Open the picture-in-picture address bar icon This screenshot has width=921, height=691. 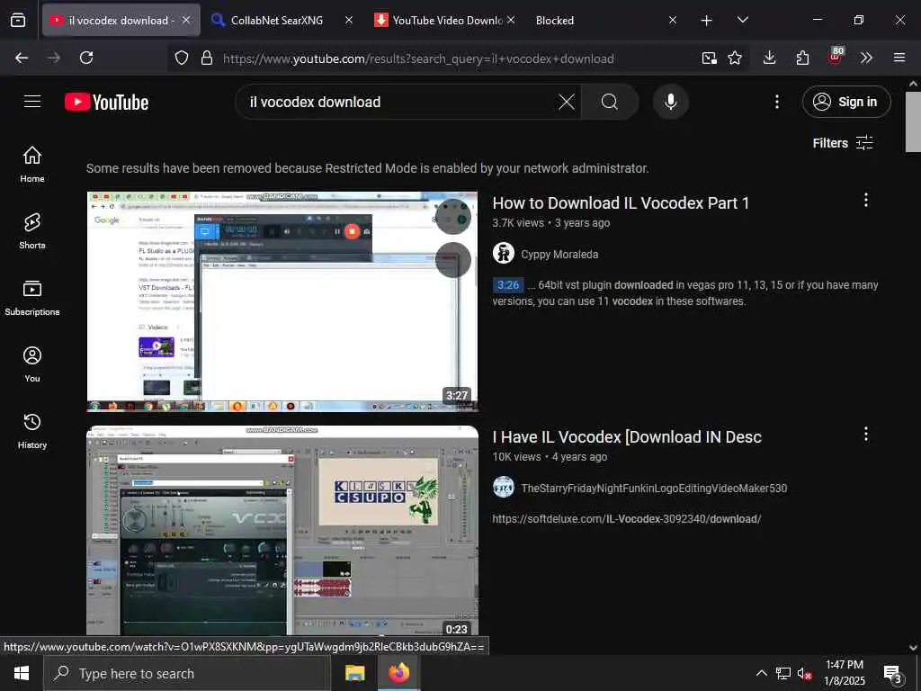[x=709, y=58]
